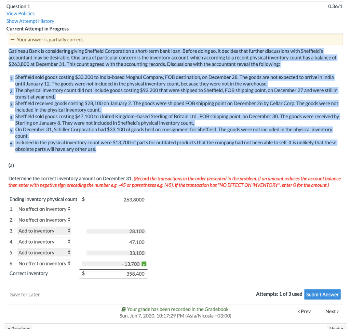This screenshot has height=329, width=350.
Task: Open the 'Add to inventory' dropdown for item 5
Action: point(44,253)
